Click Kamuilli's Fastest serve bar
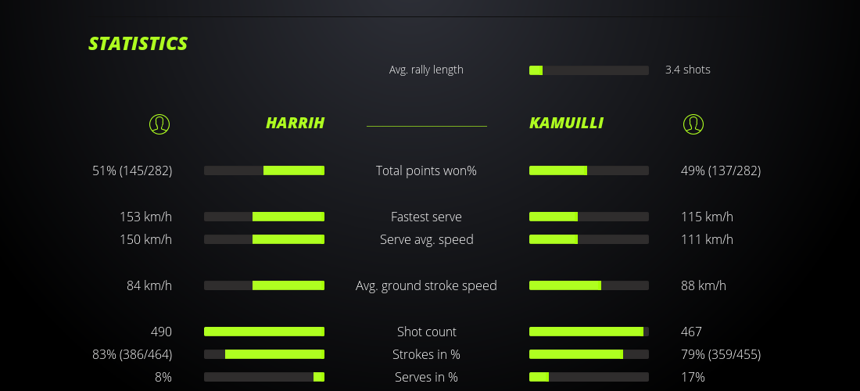 (x=589, y=217)
